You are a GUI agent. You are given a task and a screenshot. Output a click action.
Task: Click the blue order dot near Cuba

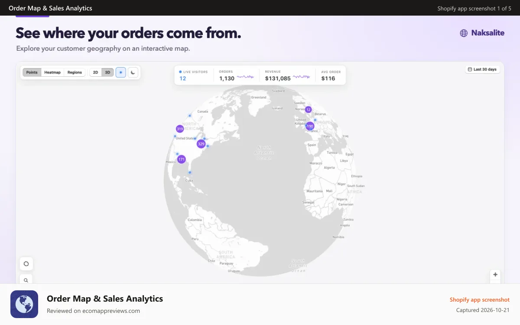coord(190,172)
